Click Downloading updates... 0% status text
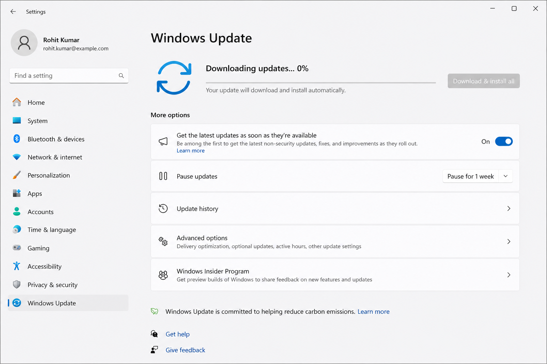This screenshot has height=364, width=547. point(257,68)
